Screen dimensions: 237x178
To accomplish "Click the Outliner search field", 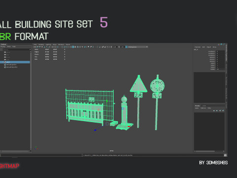I will coord(16,49).
